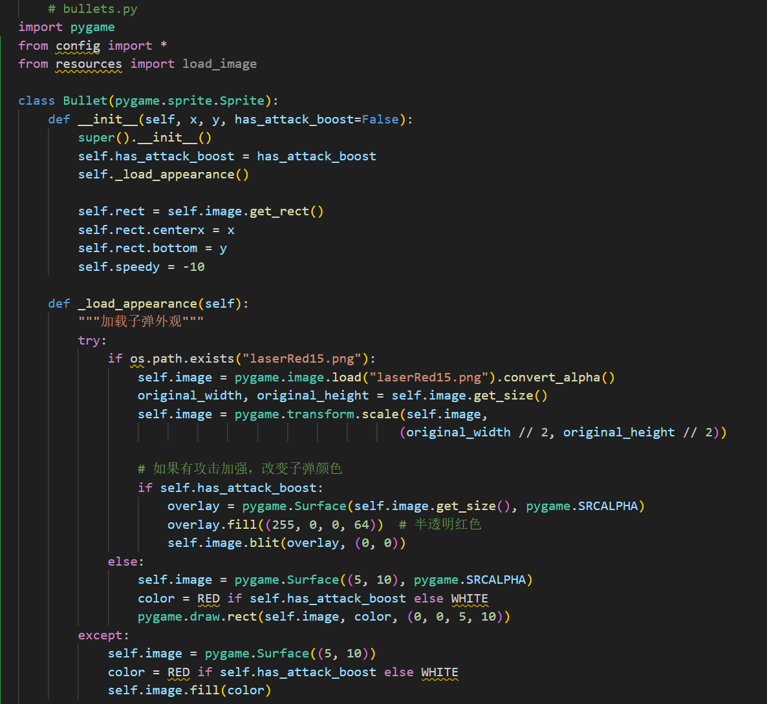
Task: Click 'centerx' in self.rect.centerx line
Action: [178, 229]
